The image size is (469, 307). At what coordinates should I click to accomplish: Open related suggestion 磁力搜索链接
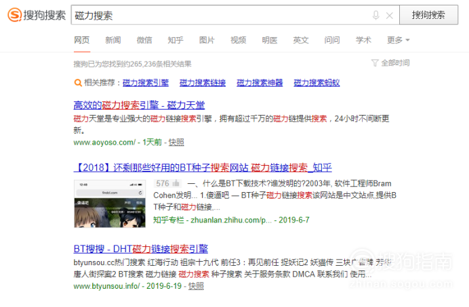[x=203, y=82]
